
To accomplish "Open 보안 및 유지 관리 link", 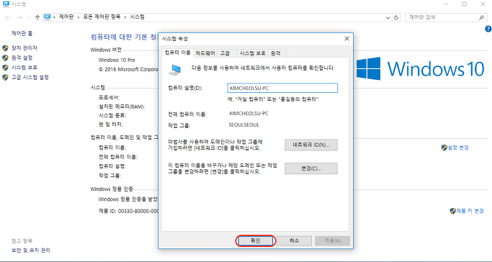I will tap(31, 250).
